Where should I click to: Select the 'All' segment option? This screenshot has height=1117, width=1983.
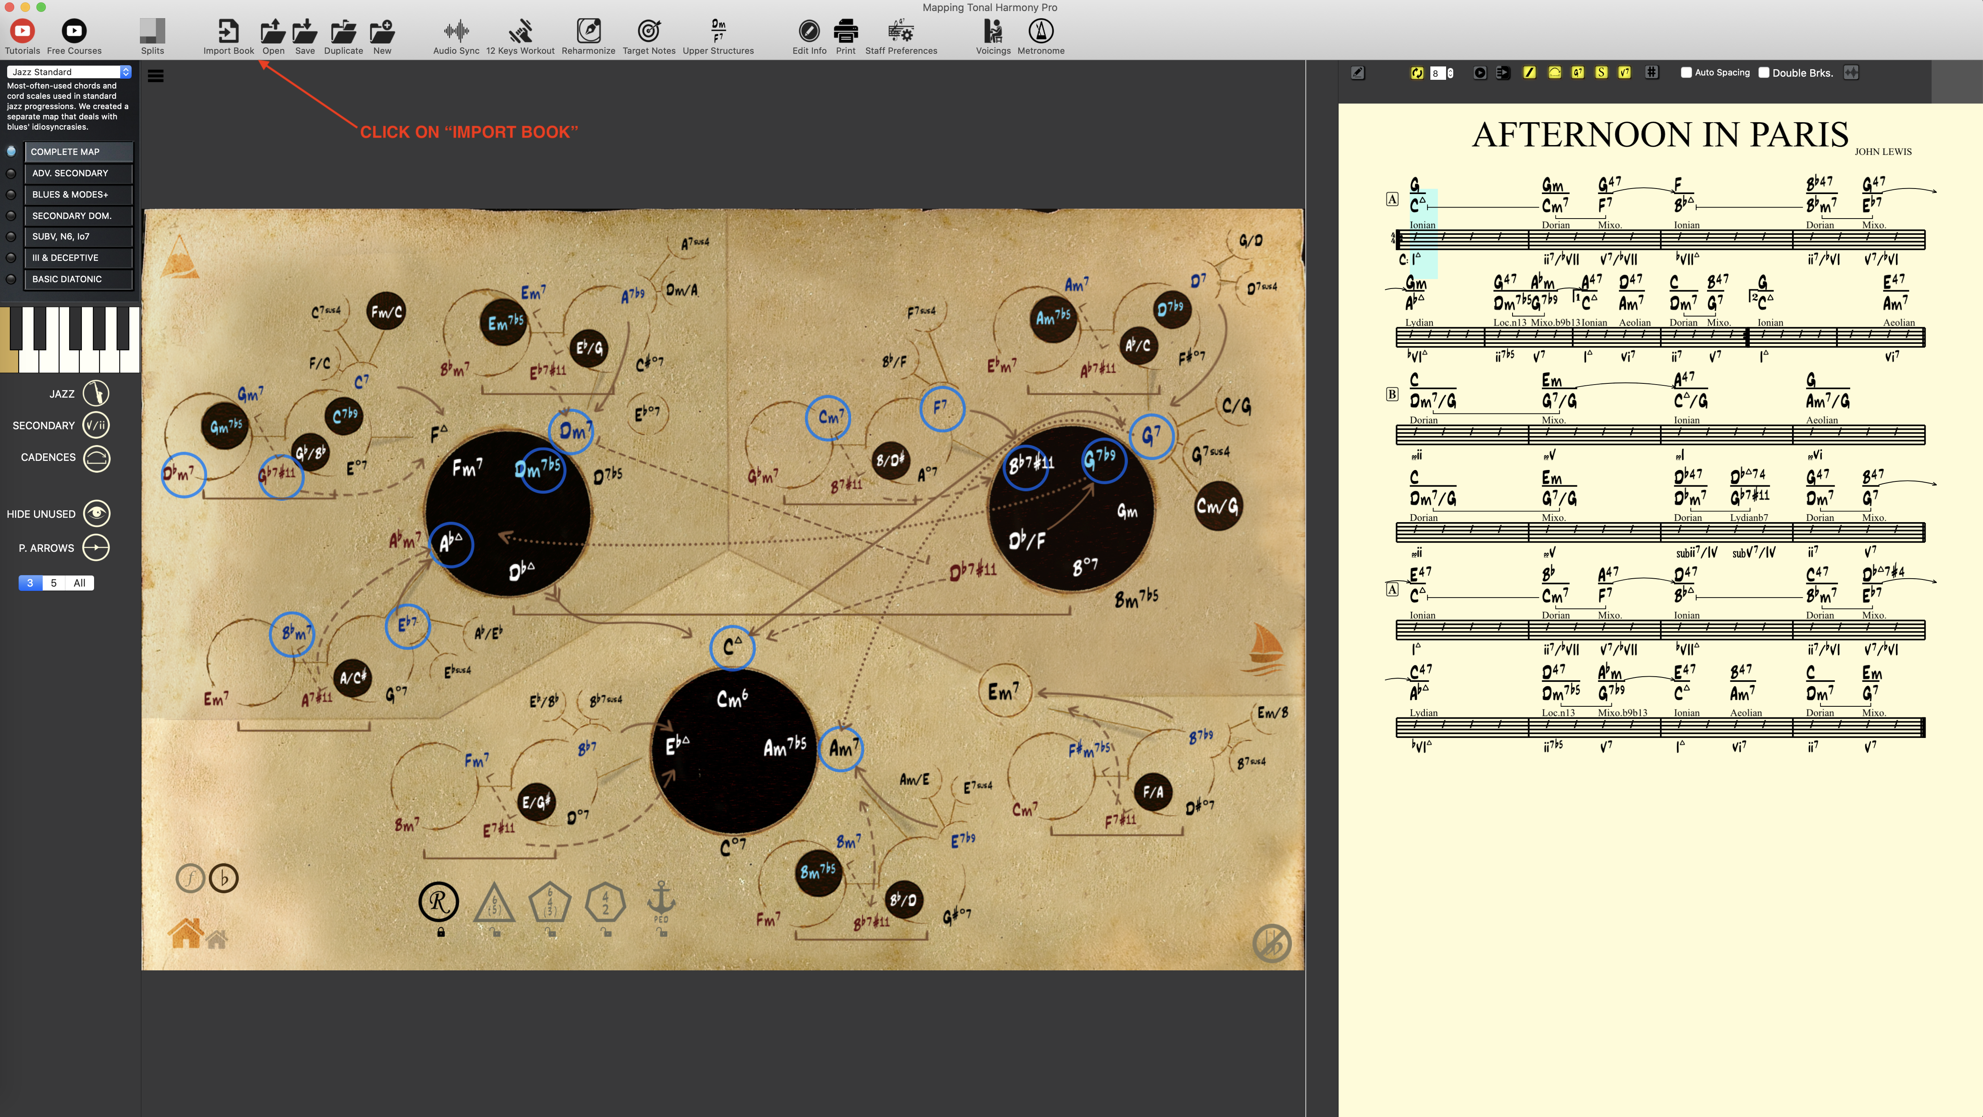point(79,583)
